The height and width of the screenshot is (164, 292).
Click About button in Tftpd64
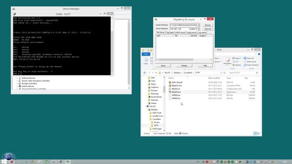point(163,66)
